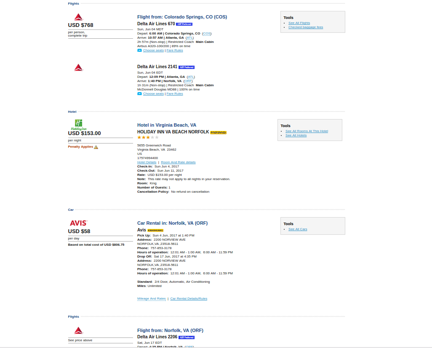Open See All Hotels link
The image size is (432, 348).
pyautogui.click(x=296, y=135)
